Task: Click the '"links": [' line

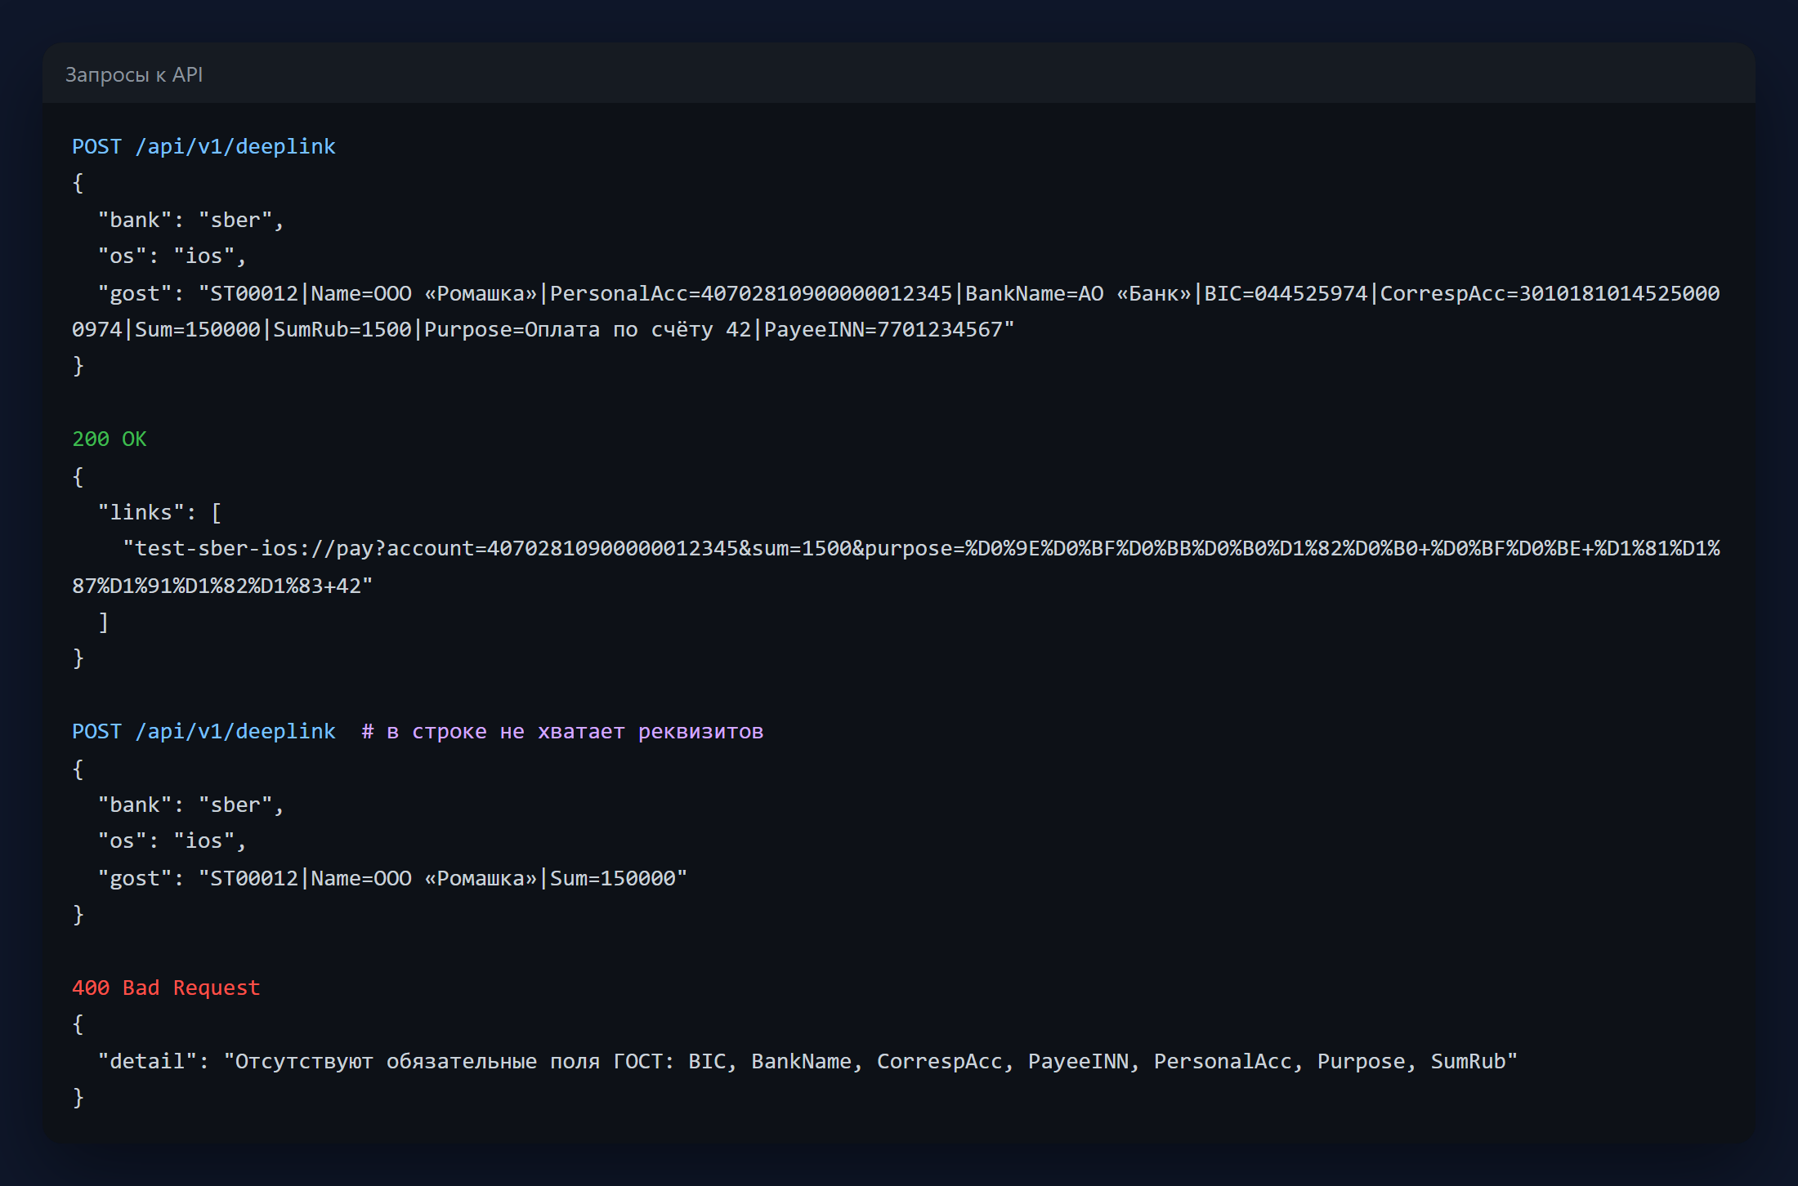Action: point(159,512)
